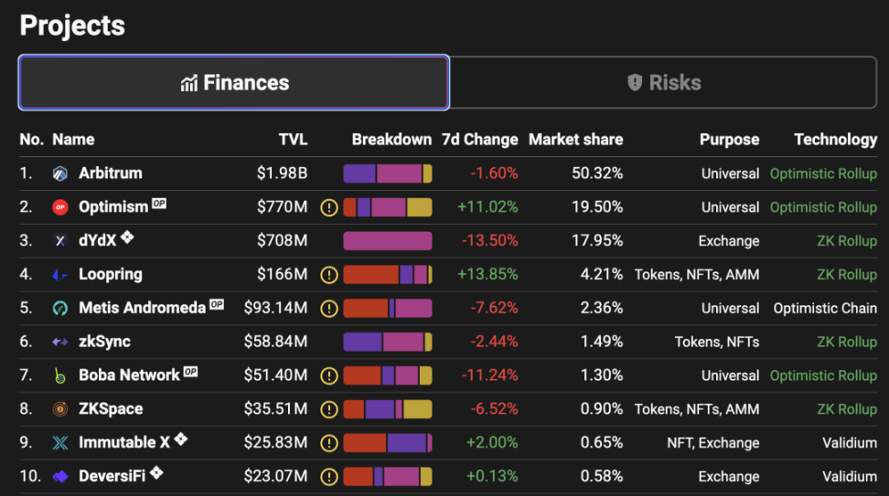This screenshot has height=496, width=889.
Task: Click the shield icon in Risks tab
Action: (x=635, y=82)
